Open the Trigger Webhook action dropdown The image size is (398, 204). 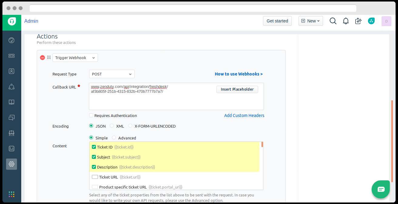[75, 58]
